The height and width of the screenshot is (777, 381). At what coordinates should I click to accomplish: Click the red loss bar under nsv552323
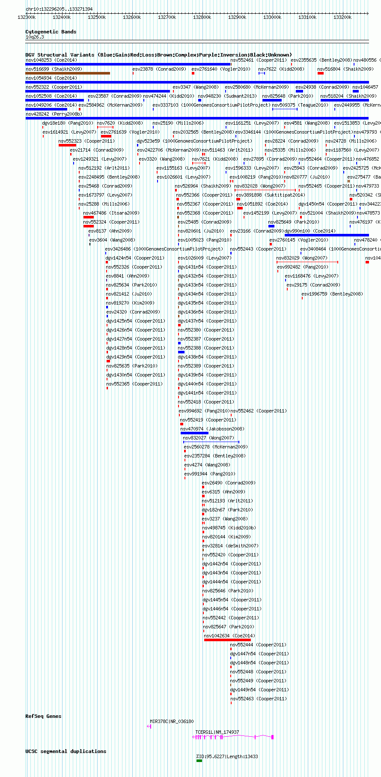pyautogui.click(x=67, y=145)
